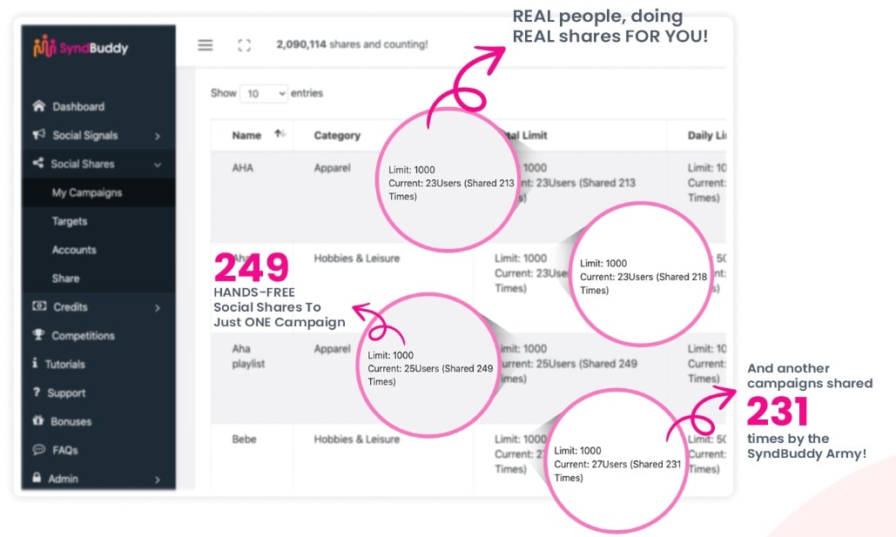Click the hamburger menu icon
Viewport: 896px width, 537px height.
(205, 45)
